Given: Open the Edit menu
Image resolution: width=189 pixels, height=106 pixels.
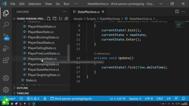Looking at the screenshot, I should point(22,4).
